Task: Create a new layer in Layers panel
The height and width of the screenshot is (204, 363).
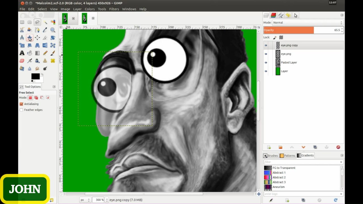Action: (269, 147)
